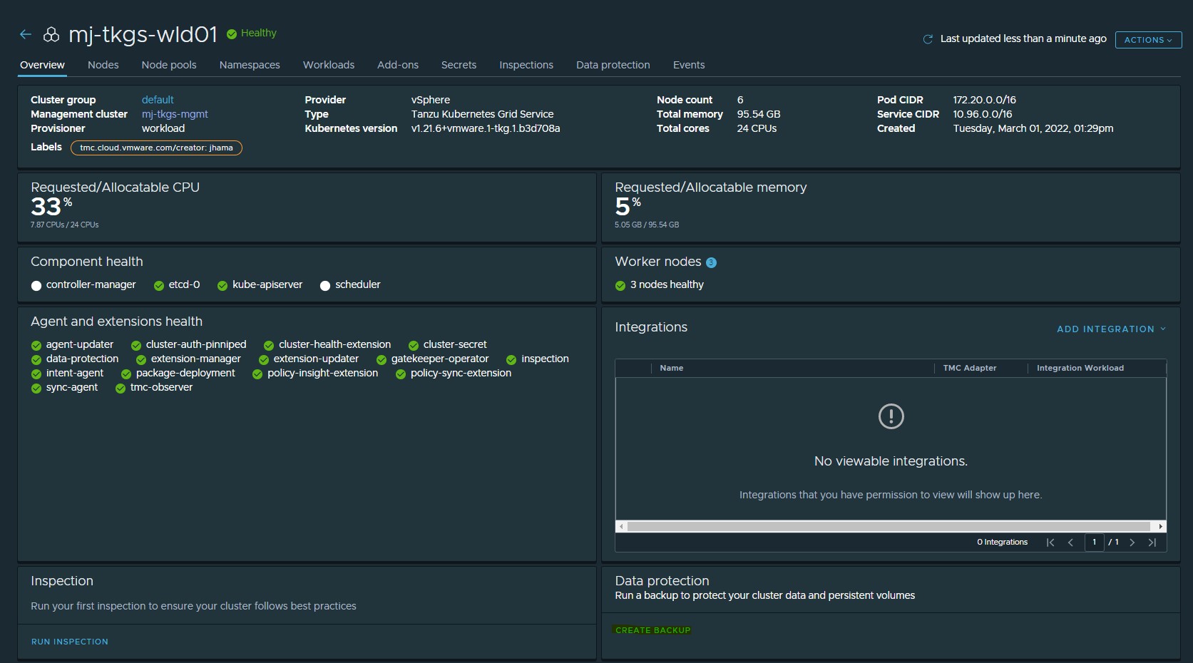This screenshot has width=1193, height=663.
Task: Click the policy-sync-extension check icon
Action: pos(401,374)
